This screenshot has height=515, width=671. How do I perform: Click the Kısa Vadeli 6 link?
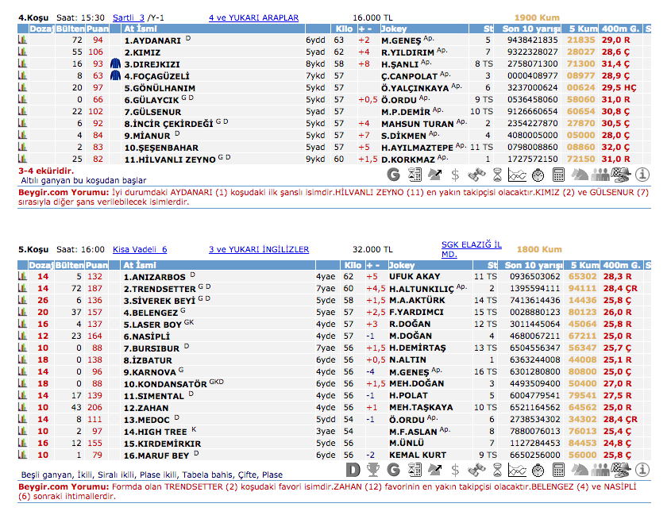(140, 249)
